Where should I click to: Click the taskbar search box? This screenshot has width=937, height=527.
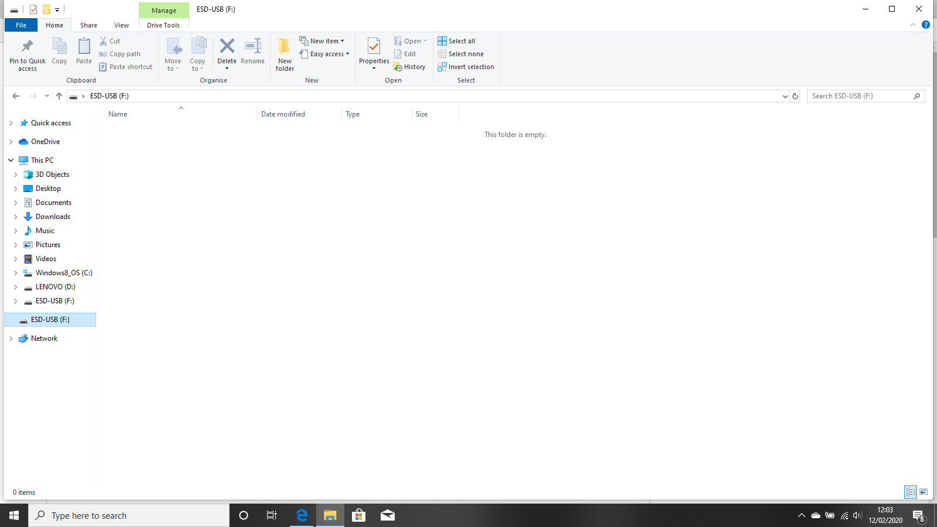click(129, 515)
